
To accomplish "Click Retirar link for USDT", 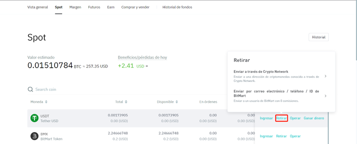I will (281, 118).
